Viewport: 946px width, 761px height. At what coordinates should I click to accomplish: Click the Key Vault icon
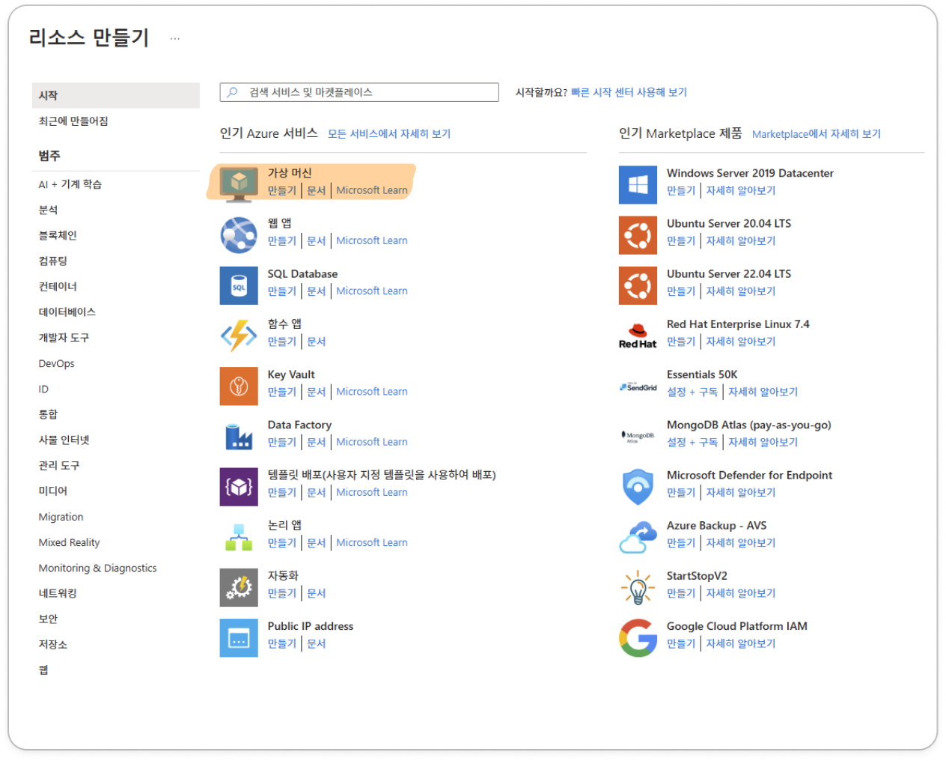[239, 386]
